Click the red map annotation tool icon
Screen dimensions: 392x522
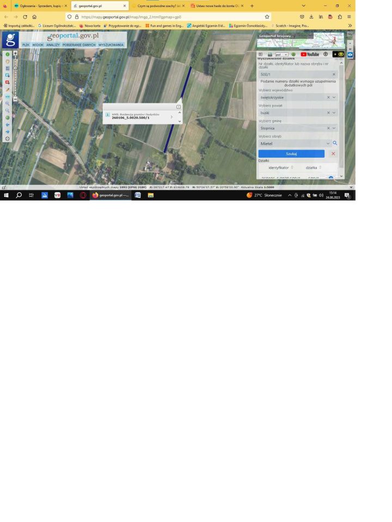tap(7, 82)
